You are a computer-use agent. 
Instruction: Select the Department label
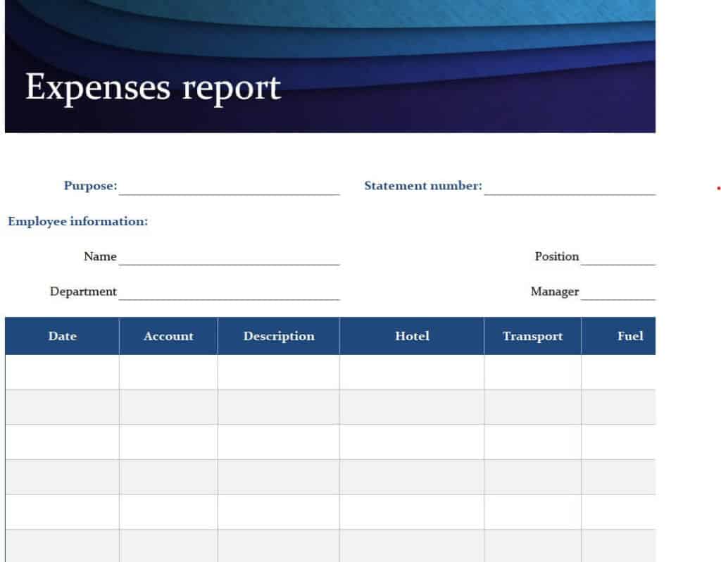click(x=83, y=292)
